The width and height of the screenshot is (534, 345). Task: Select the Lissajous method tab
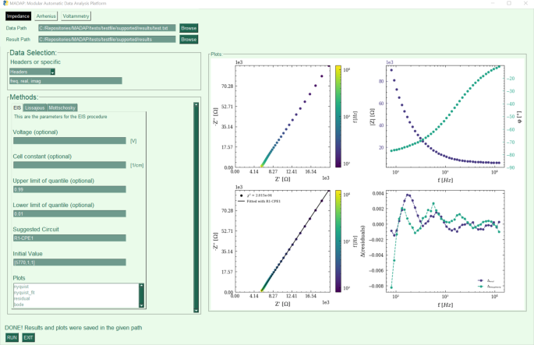point(35,107)
